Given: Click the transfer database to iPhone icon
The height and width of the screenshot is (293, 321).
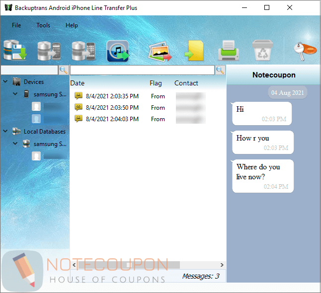Looking at the screenshot, I should point(83,51).
